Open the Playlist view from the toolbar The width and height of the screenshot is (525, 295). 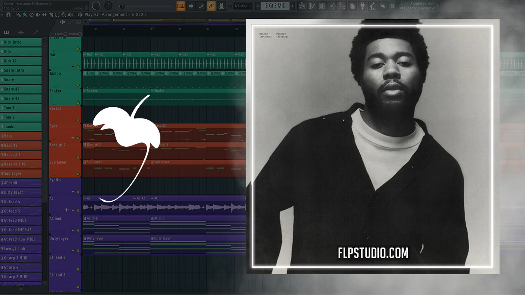[301, 6]
